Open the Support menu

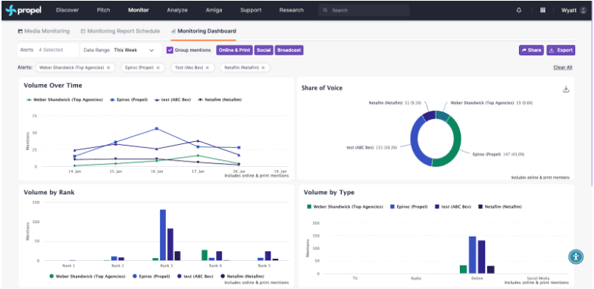[x=251, y=11]
